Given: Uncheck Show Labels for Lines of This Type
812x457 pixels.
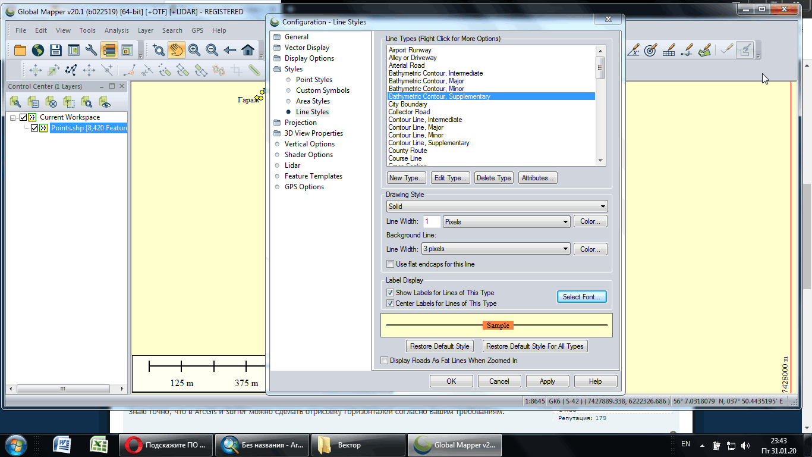Looking at the screenshot, I should [x=391, y=293].
